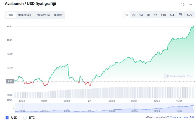Click the 10.50 y-axis label
Screen dimensions: 196x126
10,54
